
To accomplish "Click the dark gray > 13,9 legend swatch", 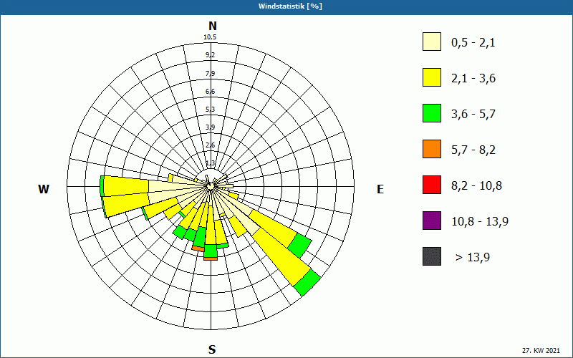I will [x=432, y=256].
